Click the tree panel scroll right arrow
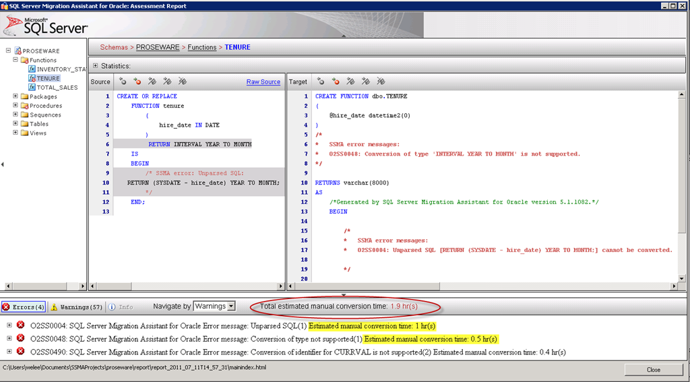This screenshot has height=382, width=690. pyautogui.click(x=82, y=286)
